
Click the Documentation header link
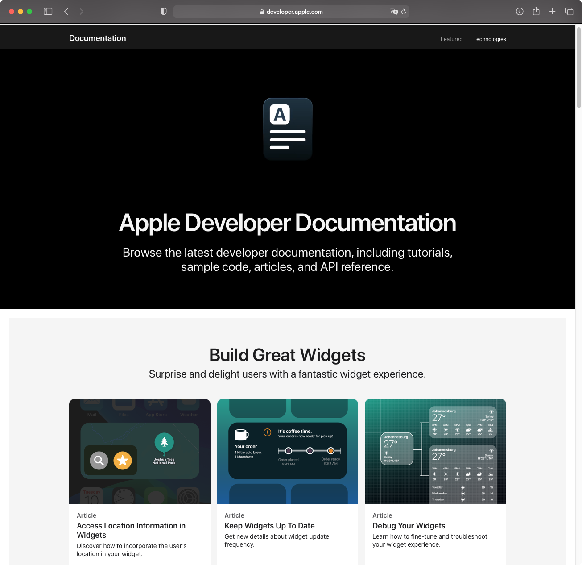97,38
